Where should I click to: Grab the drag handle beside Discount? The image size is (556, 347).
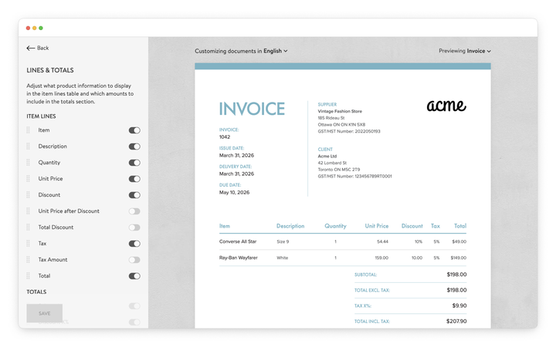click(x=29, y=195)
